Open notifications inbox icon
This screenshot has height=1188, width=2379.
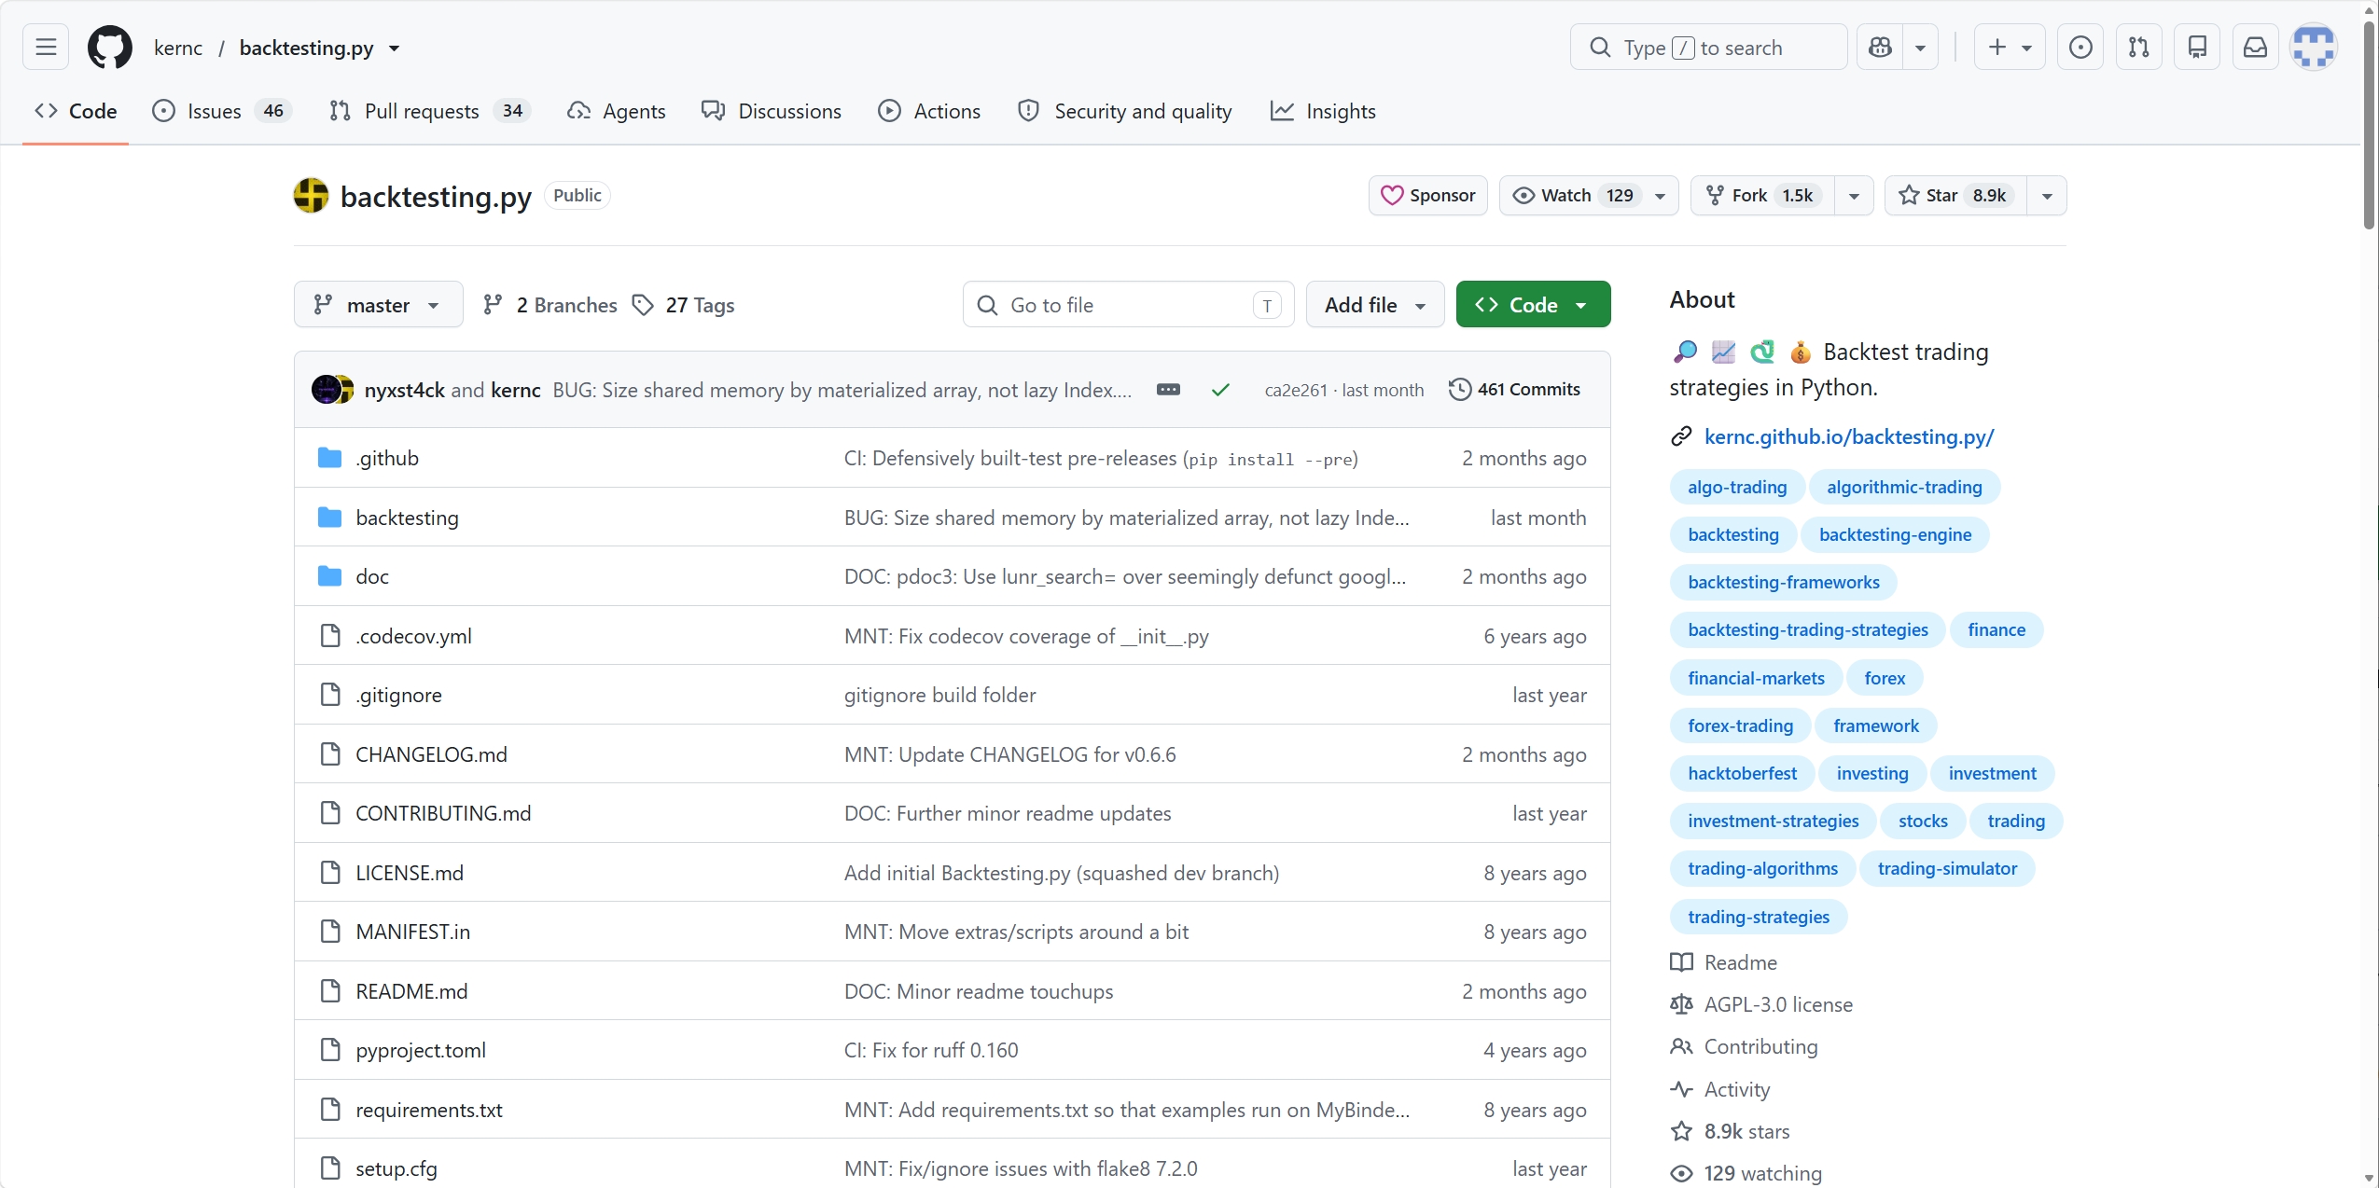point(2255,47)
